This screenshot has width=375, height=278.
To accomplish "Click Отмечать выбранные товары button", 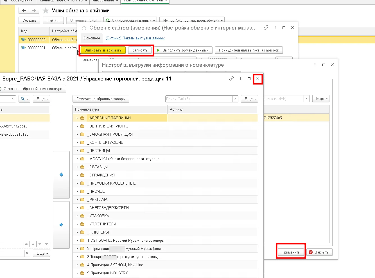I will (x=101, y=99).
